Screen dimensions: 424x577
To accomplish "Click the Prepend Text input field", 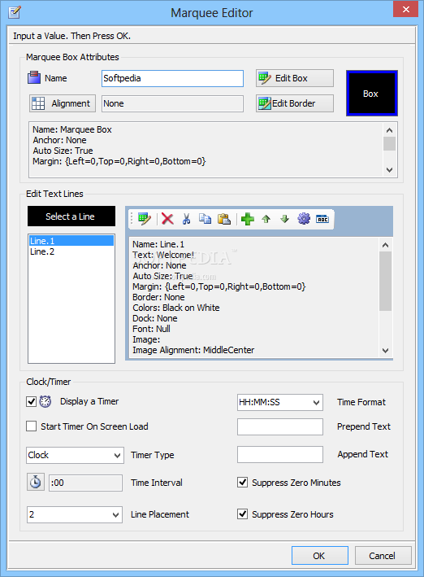I will 280,426.
